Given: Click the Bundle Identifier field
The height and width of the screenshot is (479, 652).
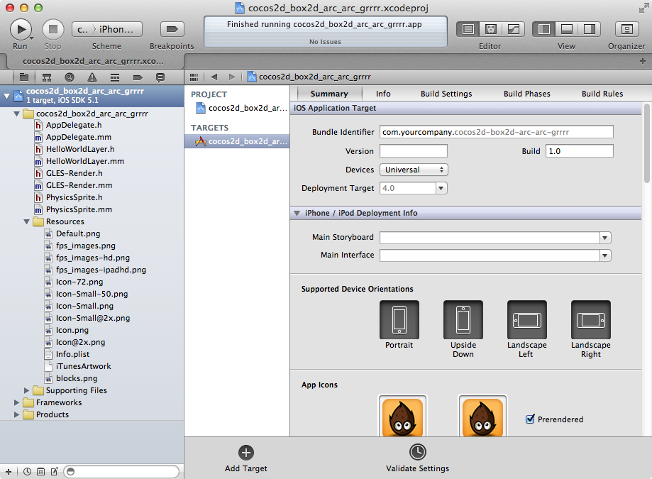Looking at the screenshot, I should 496,132.
